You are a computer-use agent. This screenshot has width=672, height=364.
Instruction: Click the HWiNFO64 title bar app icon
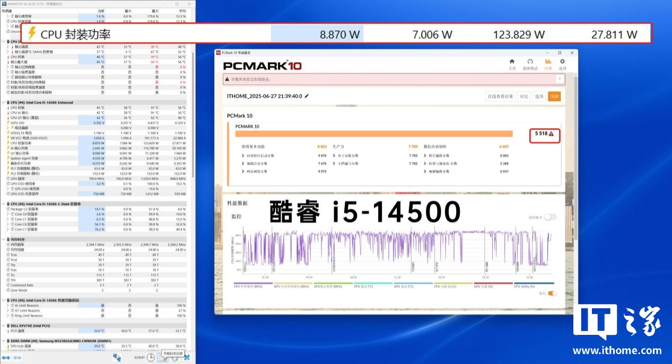click(x=4, y=4)
